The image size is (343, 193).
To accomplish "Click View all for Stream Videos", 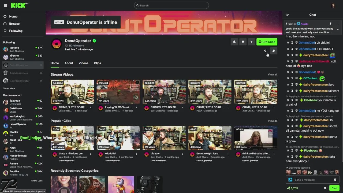I will pos(272,75).
